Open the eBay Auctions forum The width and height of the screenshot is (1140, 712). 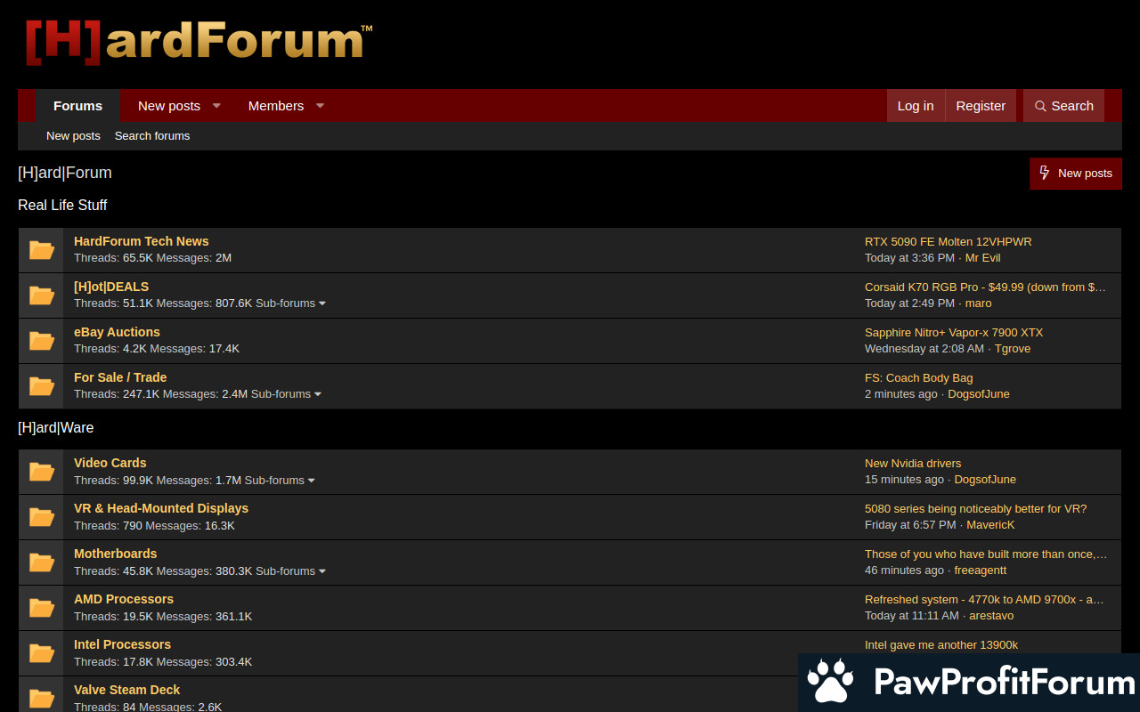pos(117,332)
